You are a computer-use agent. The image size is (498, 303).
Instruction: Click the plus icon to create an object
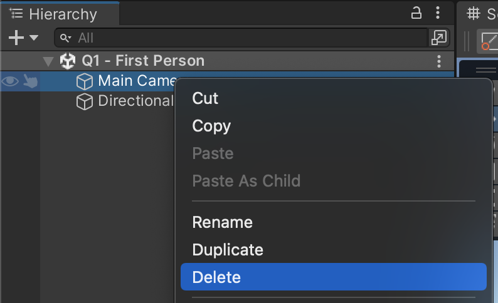(16, 38)
